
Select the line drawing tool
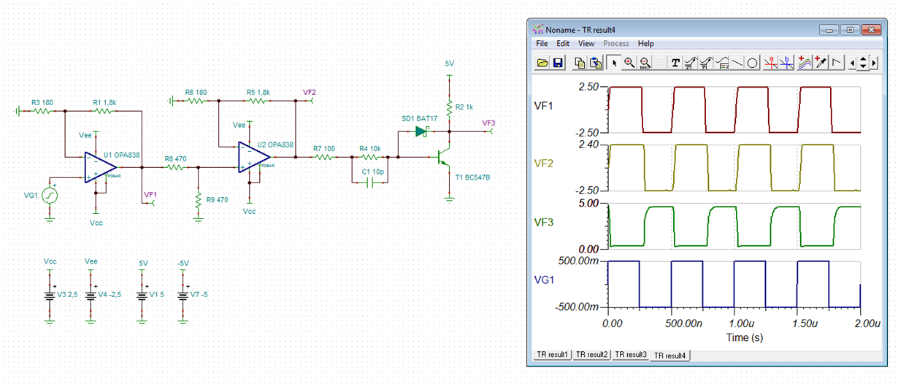(x=737, y=63)
